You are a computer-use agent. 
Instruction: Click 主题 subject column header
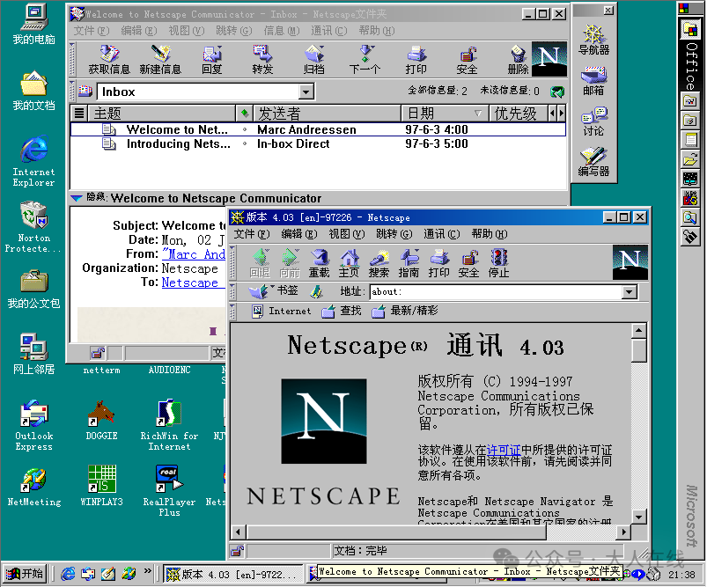pyautogui.click(x=162, y=114)
